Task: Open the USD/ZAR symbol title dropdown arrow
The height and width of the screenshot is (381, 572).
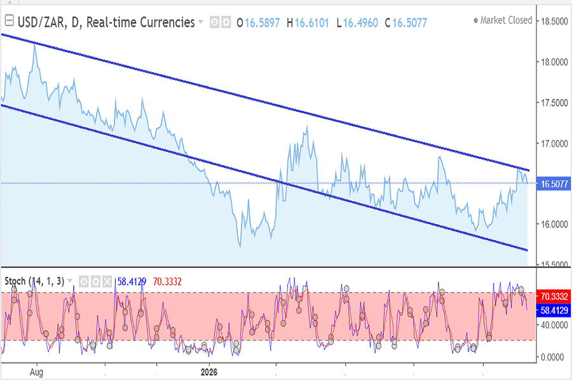Action: pyautogui.click(x=200, y=22)
